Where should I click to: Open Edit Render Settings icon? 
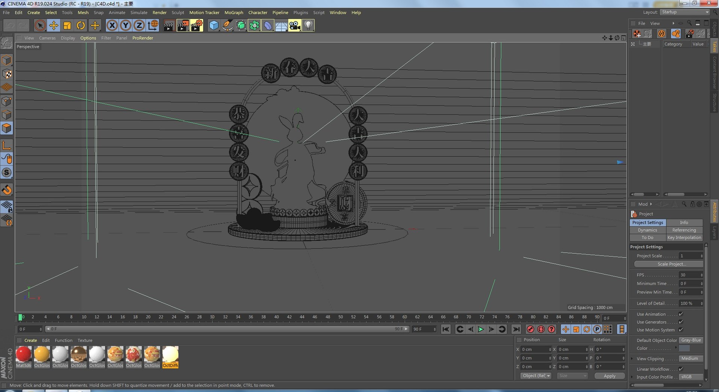point(197,25)
